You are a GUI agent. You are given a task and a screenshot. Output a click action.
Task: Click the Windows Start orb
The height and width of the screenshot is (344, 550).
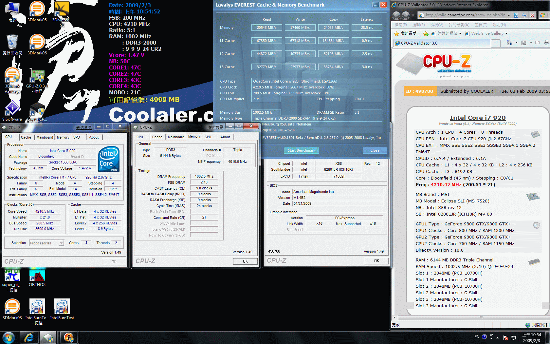click(x=9, y=337)
